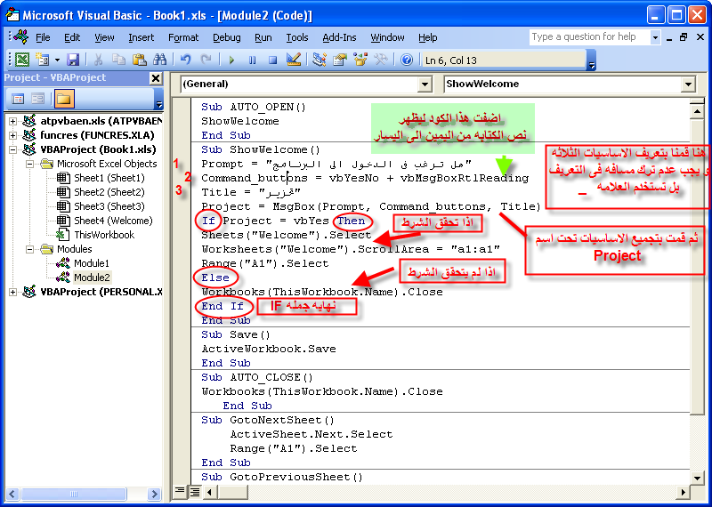This screenshot has height=507, width=712.
Task: Click the Break pause icon
Action: pyautogui.click(x=253, y=60)
